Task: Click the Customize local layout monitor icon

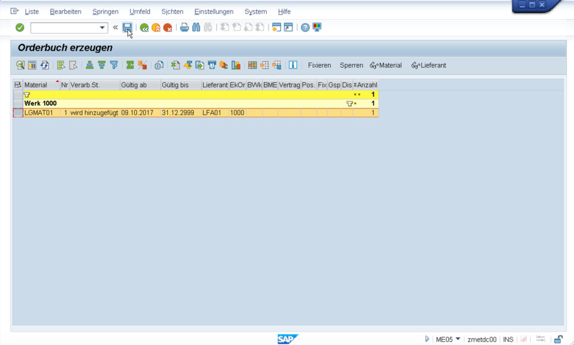Action: coord(317,27)
